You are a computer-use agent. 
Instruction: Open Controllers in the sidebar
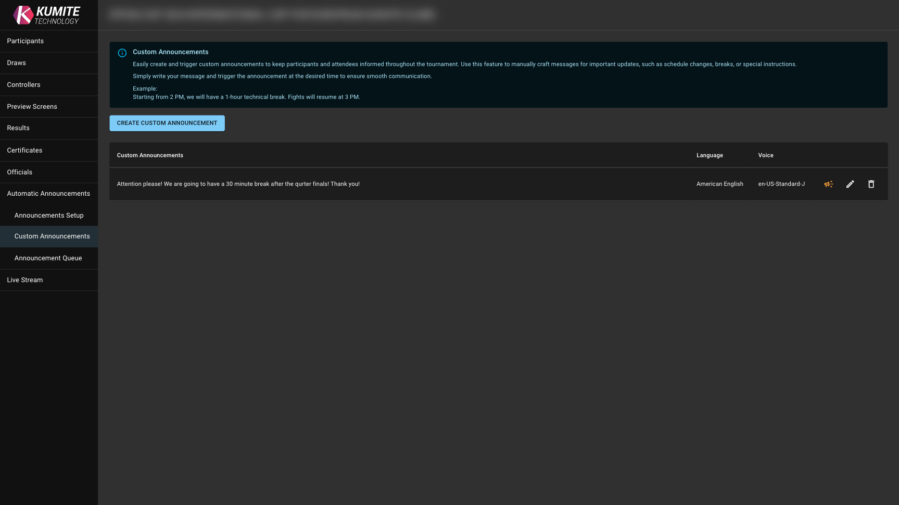pyautogui.click(x=24, y=85)
